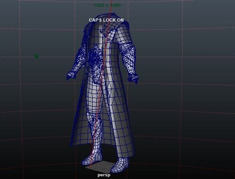The image size is (235, 179).
Task: Click the "1920 x 1080" resolution gate text
Action: 107,5
